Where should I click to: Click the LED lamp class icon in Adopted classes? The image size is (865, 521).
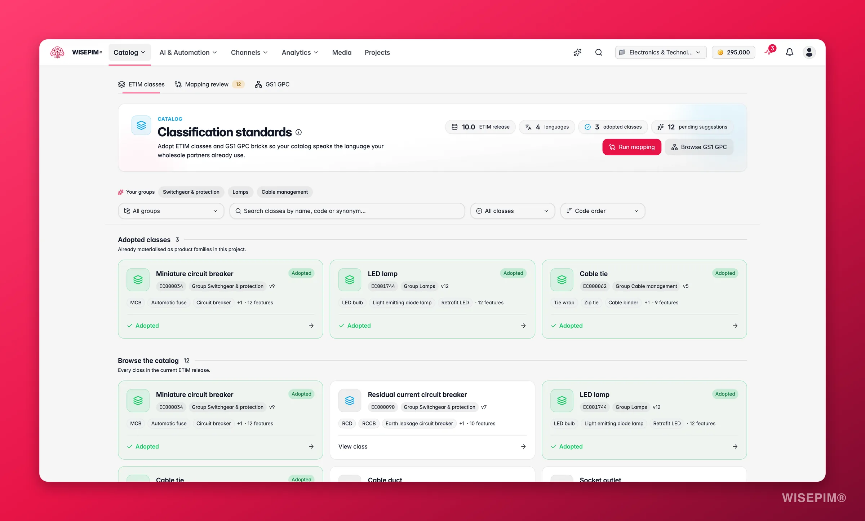tap(350, 280)
